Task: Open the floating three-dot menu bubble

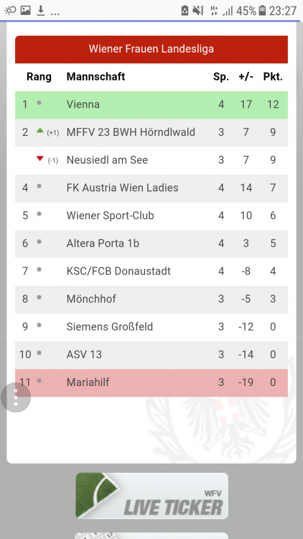Action: pos(16,397)
